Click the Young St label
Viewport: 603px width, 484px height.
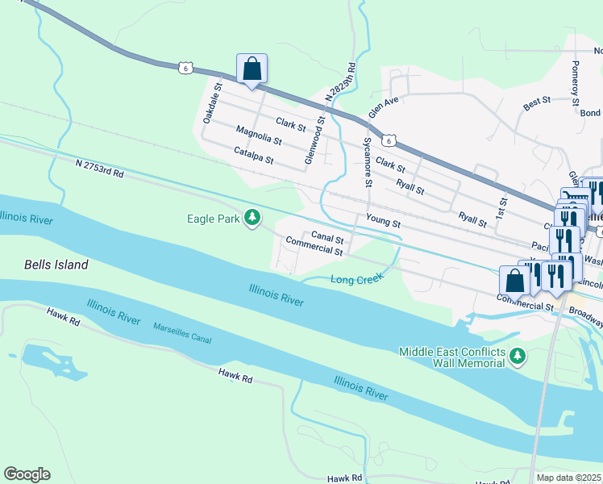coord(383,220)
